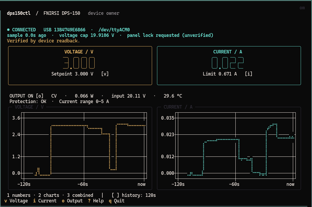Click 'i Current' in the footer
Screen dimensions: 312x207
[x=45, y=201]
